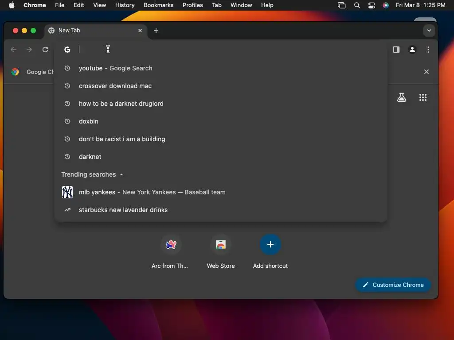Select don't be racist i am a building suggestion
The height and width of the screenshot is (340, 454).
(x=221, y=139)
